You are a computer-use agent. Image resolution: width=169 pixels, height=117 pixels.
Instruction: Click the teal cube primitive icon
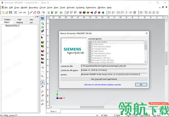(x=84, y=12)
